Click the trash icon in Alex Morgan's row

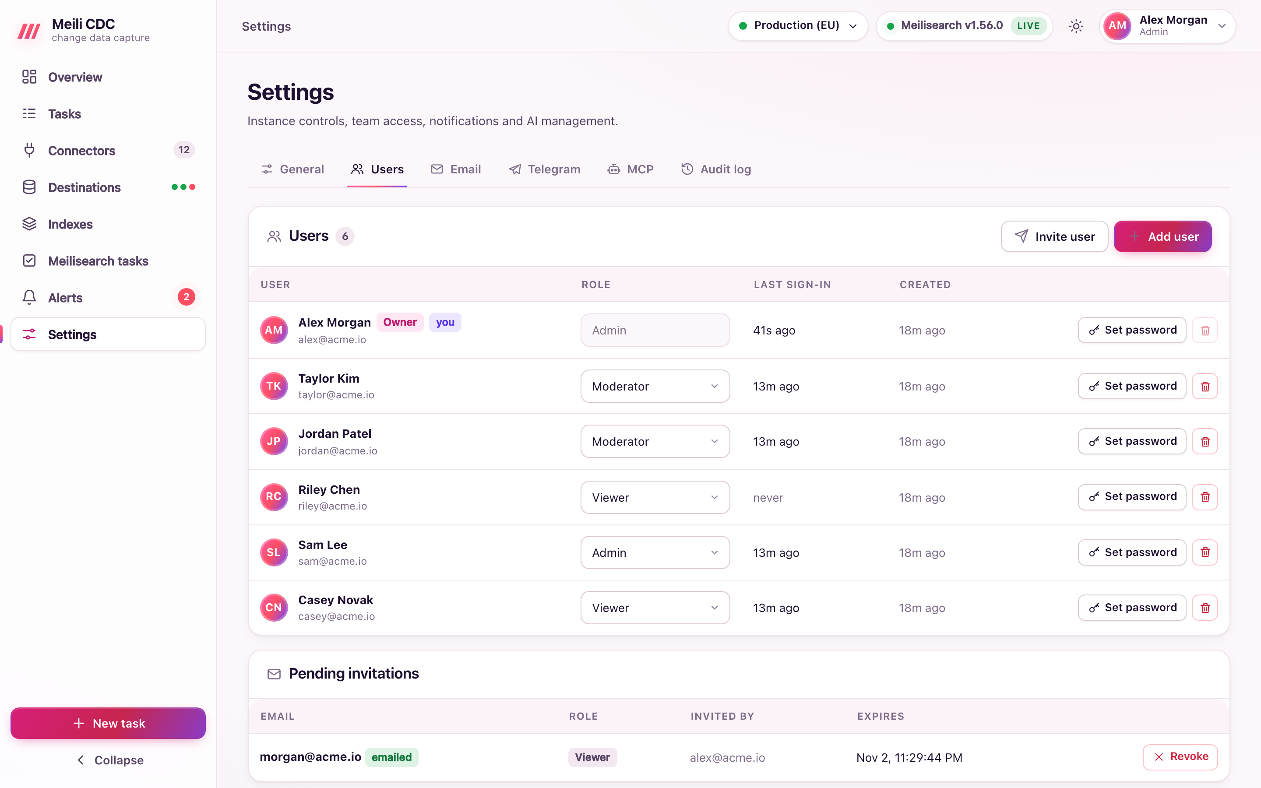(x=1205, y=330)
